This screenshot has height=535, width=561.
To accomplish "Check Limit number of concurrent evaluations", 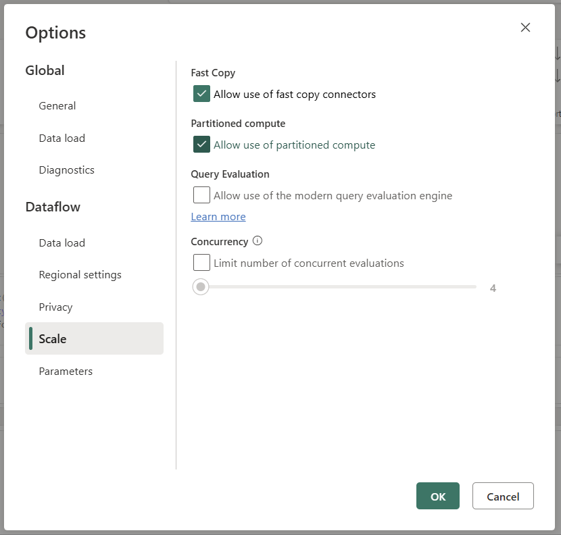I will 200,262.
